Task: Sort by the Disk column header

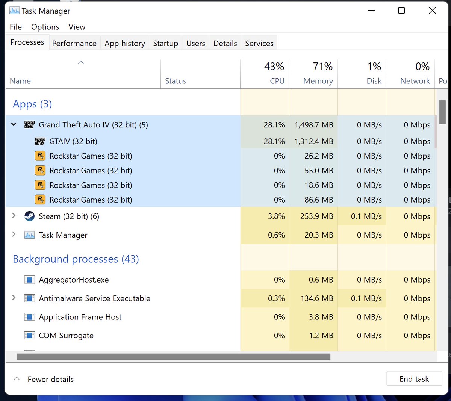Action: click(362, 74)
